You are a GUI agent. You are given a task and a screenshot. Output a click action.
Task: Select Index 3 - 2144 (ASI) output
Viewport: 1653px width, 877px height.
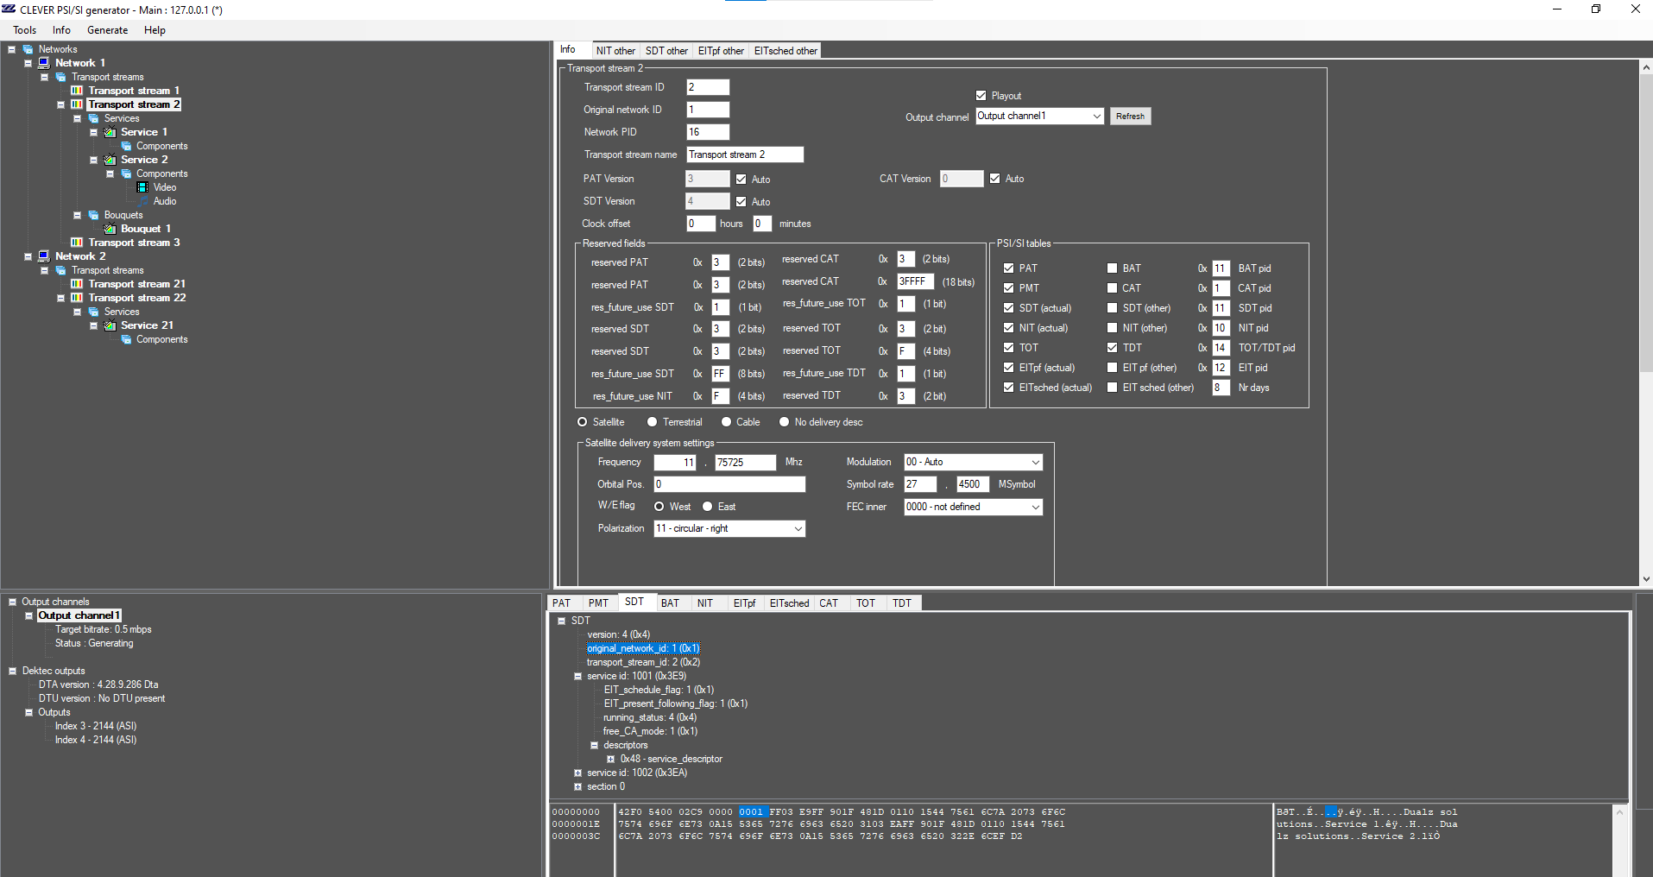coord(96,726)
